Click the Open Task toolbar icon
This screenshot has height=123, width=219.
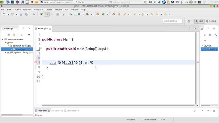[119, 14]
